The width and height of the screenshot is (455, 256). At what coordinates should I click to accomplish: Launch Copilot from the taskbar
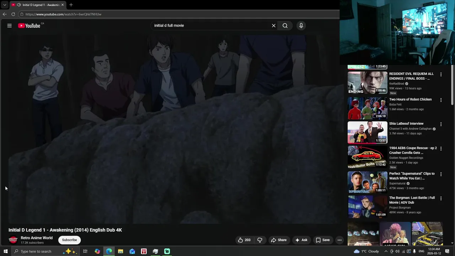tap(97, 251)
